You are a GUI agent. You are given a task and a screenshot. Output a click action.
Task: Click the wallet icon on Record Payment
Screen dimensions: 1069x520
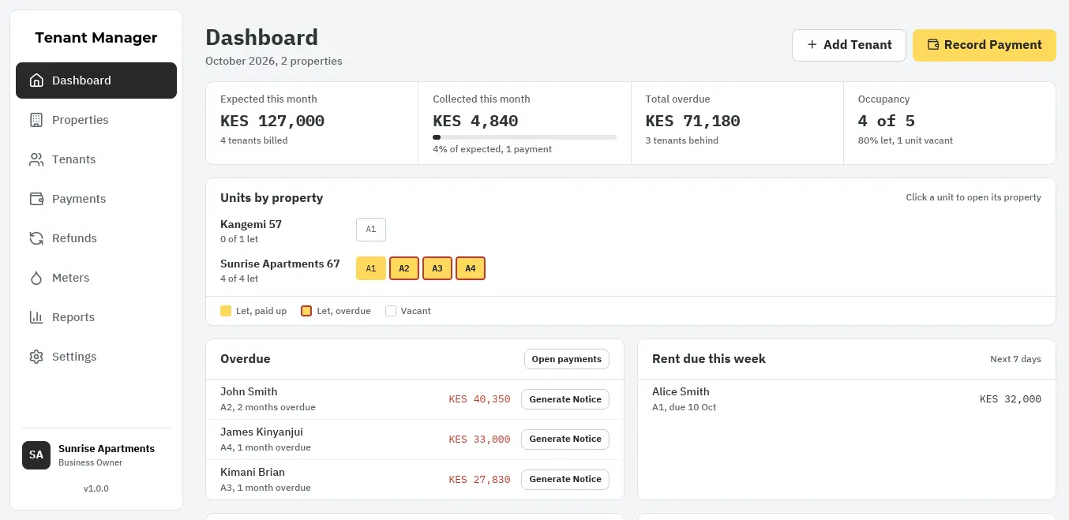(932, 45)
